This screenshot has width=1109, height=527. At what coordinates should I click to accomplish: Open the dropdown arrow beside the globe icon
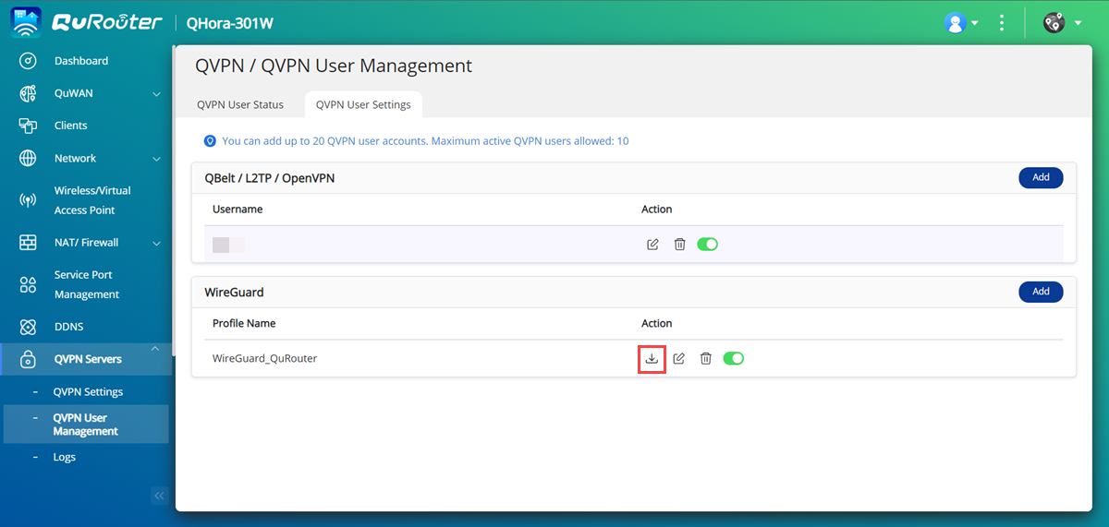[1078, 24]
